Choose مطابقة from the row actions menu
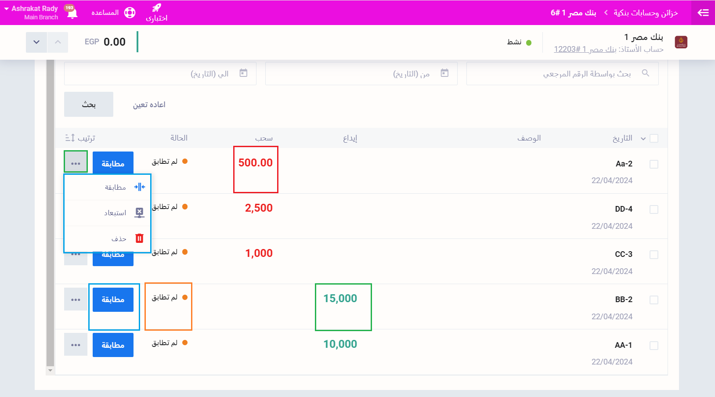Image resolution: width=715 pixels, height=397 pixels. point(108,188)
